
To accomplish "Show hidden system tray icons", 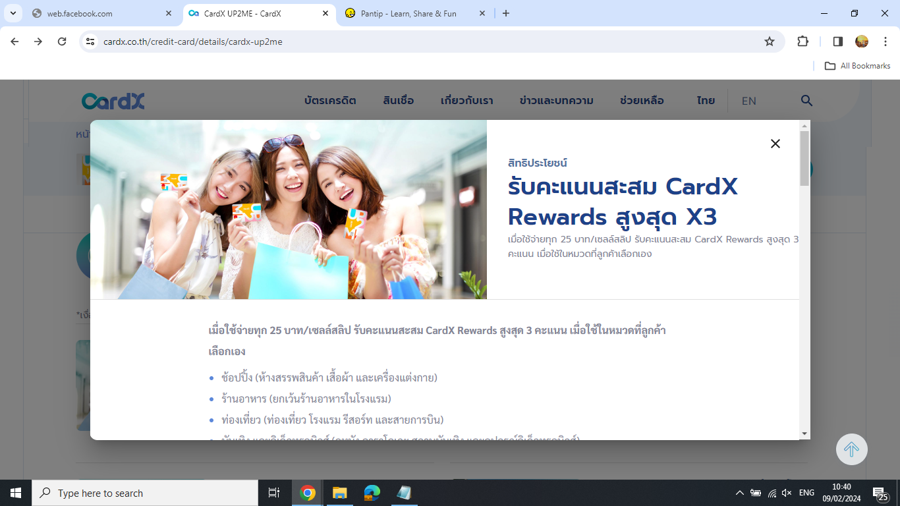I will (x=739, y=493).
